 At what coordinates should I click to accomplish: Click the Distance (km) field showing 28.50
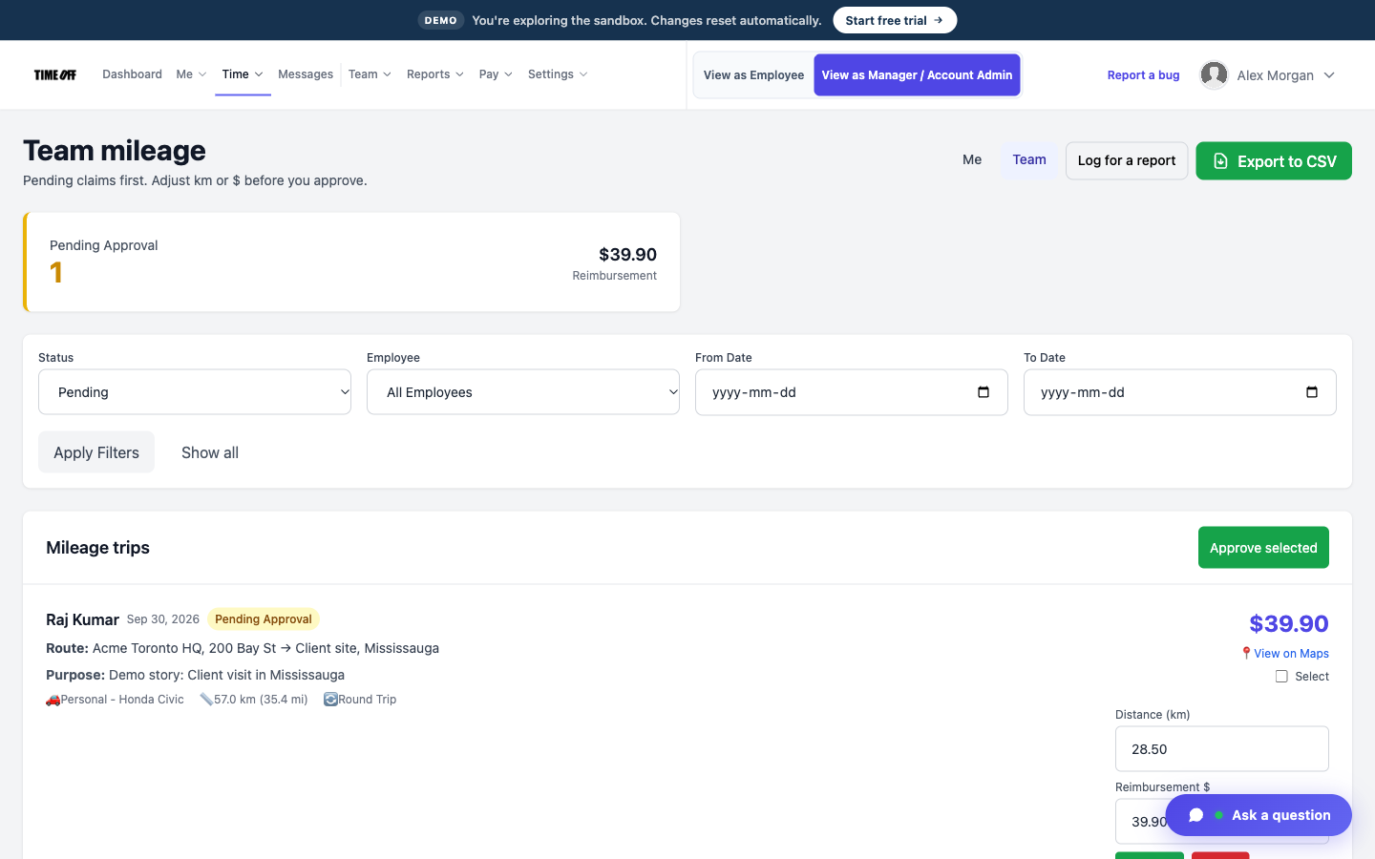1222,749
